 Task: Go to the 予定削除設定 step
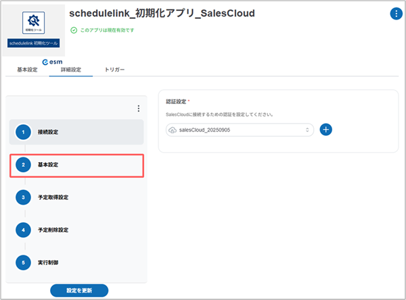coord(72,230)
